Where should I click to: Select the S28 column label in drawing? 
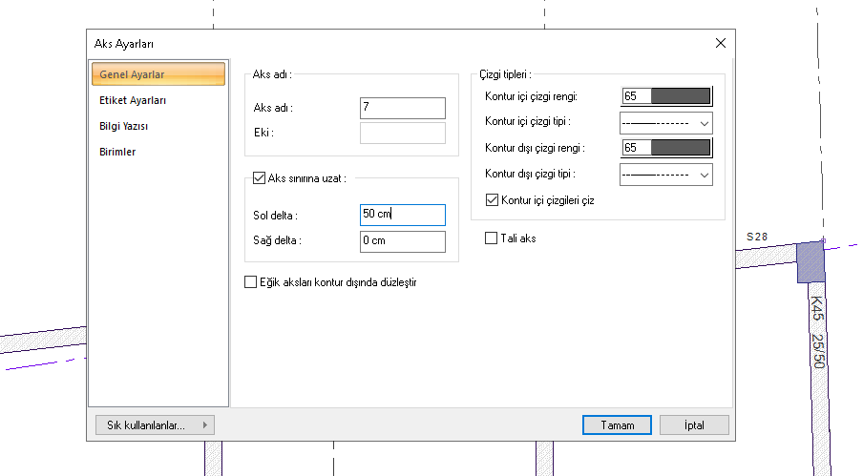coord(757,237)
